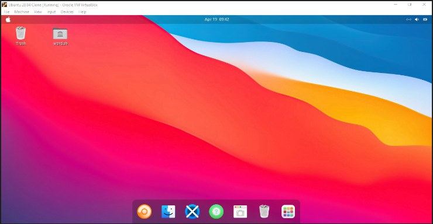Open the green Help icon in dock
The width and height of the screenshot is (433, 224).
tap(216, 212)
